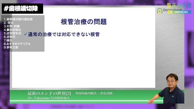Click the blue checkmark bullet icon
This screenshot has height=109, width=194.
(x=26, y=34)
